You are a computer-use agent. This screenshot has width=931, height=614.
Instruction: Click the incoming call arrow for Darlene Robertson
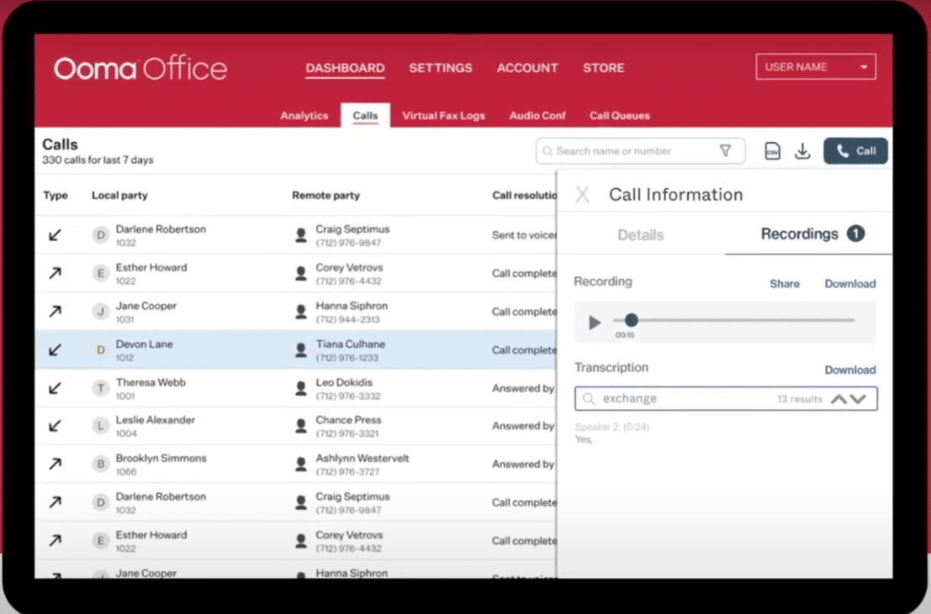click(x=56, y=235)
